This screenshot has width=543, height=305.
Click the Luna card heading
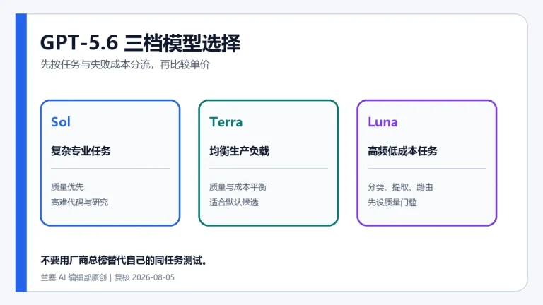(383, 122)
